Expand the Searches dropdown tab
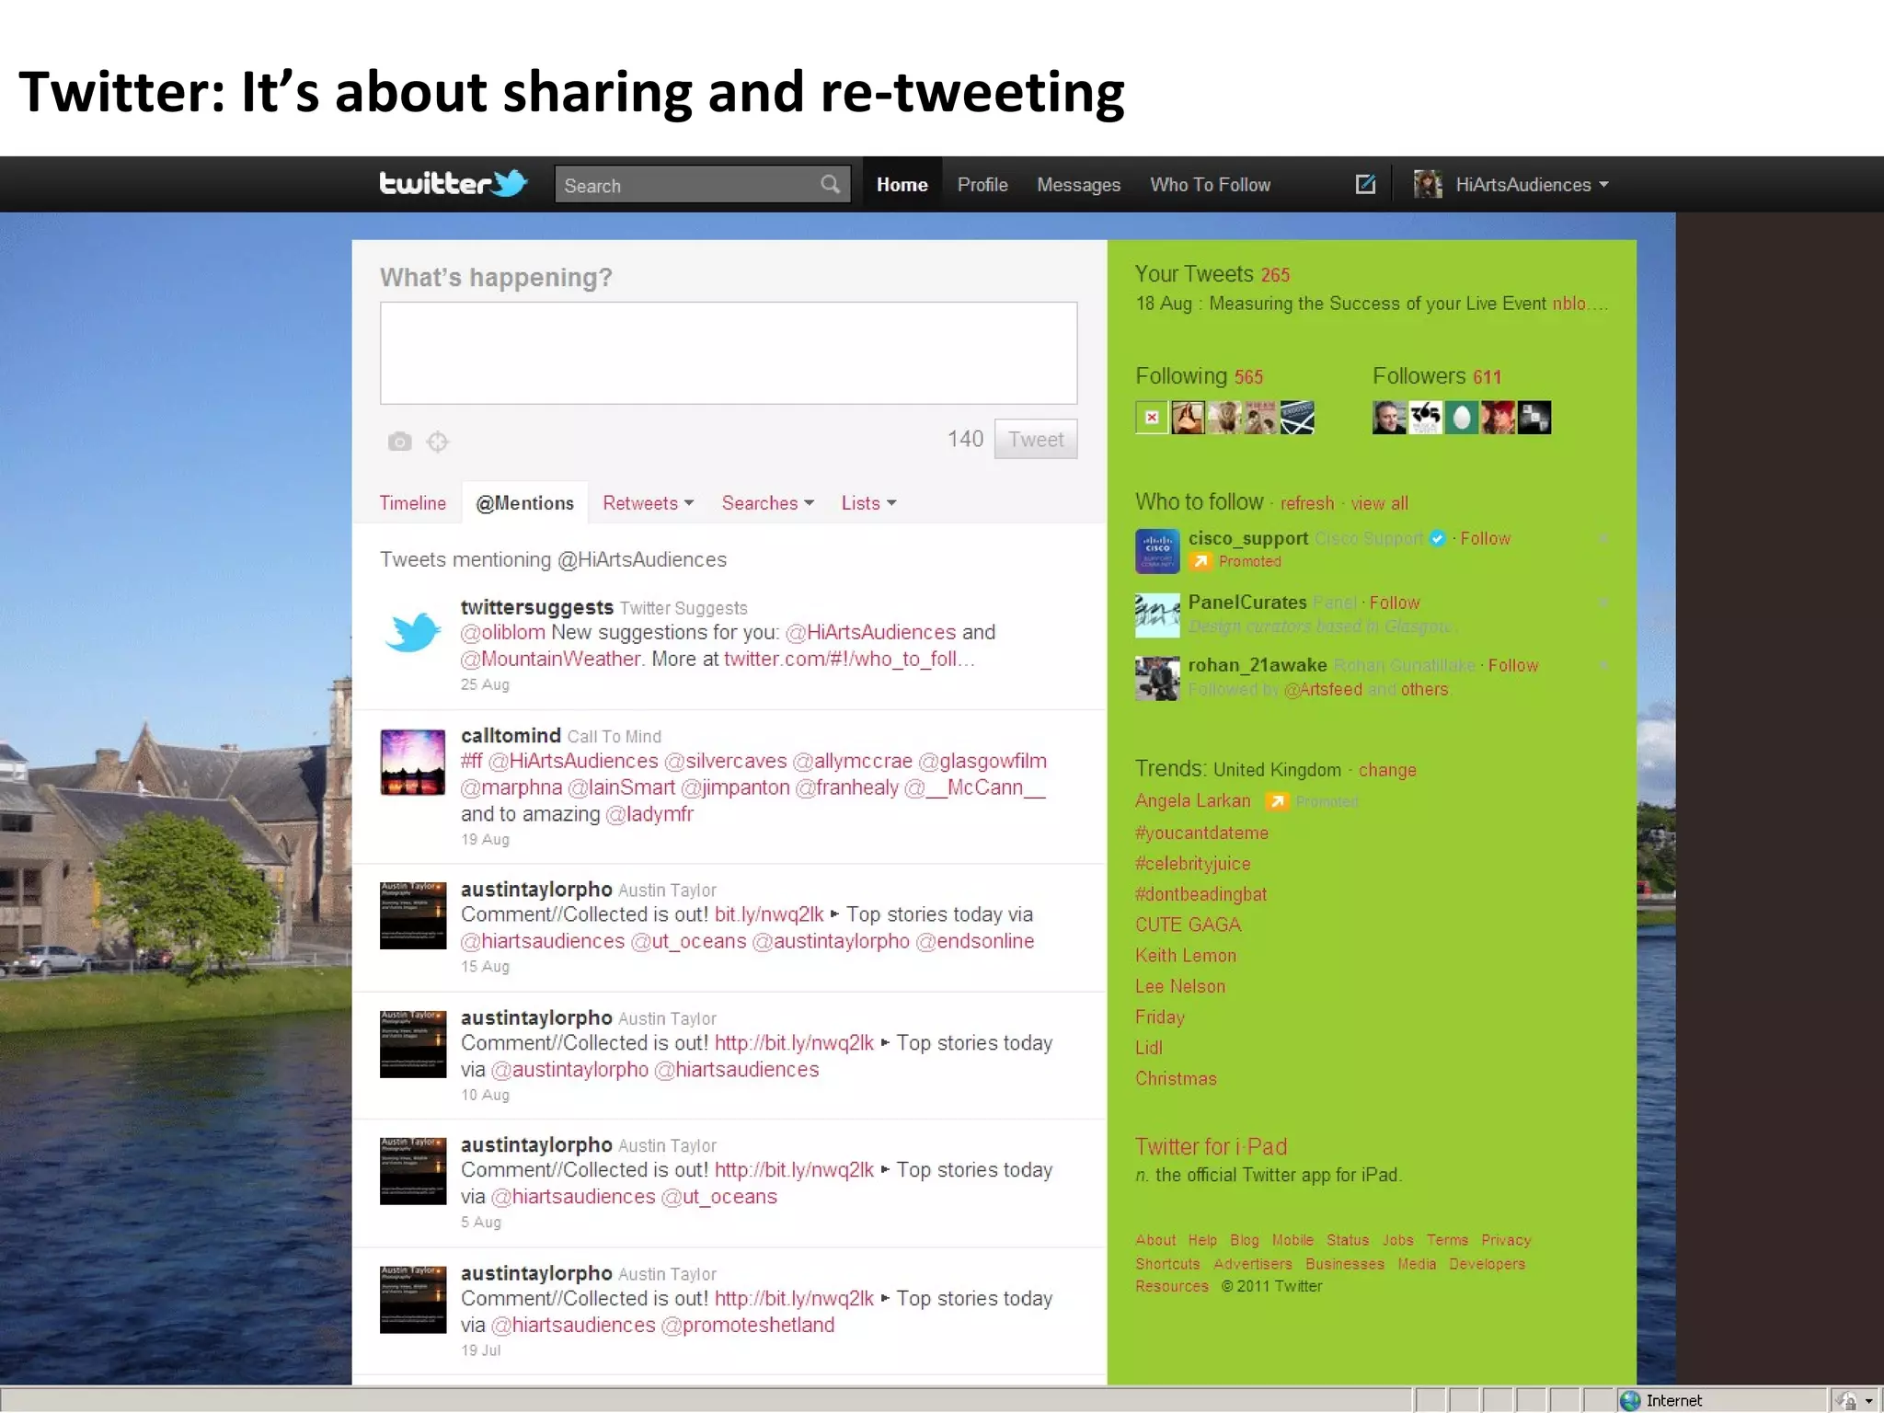The image size is (1884, 1413). pyautogui.click(x=767, y=503)
